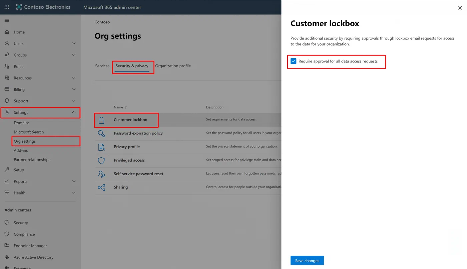Open Add-ins under Settings
The image size is (467, 269).
21,151
